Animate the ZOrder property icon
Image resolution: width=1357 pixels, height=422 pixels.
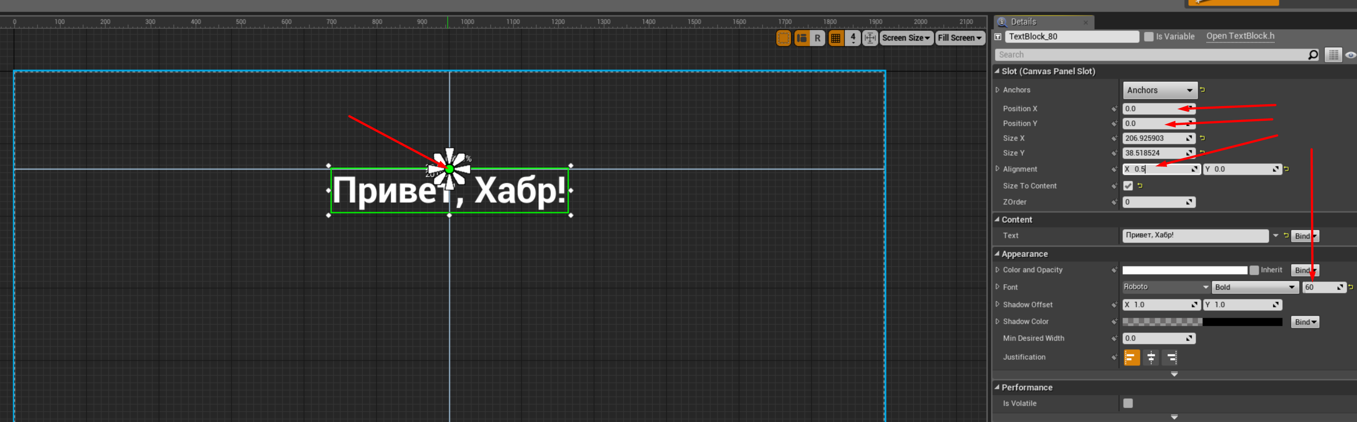(x=1114, y=202)
